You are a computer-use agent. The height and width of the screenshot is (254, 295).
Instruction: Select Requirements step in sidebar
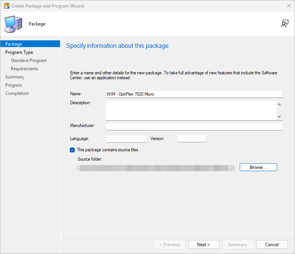(x=24, y=69)
